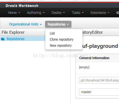Open the Home menu
The width and height of the screenshot is (119, 105).
[x=14, y=13]
